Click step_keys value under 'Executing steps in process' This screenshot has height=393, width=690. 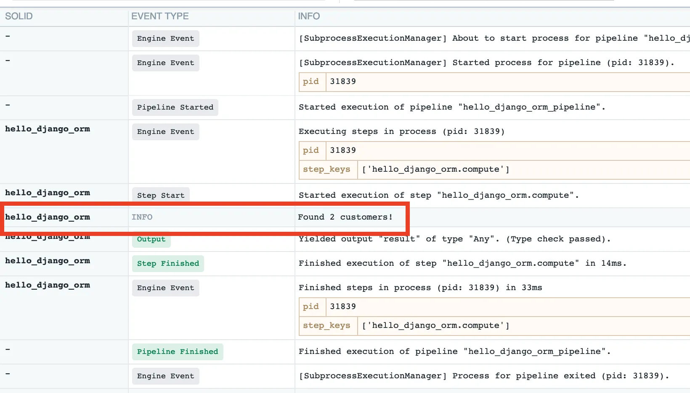pyautogui.click(x=435, y=170)
